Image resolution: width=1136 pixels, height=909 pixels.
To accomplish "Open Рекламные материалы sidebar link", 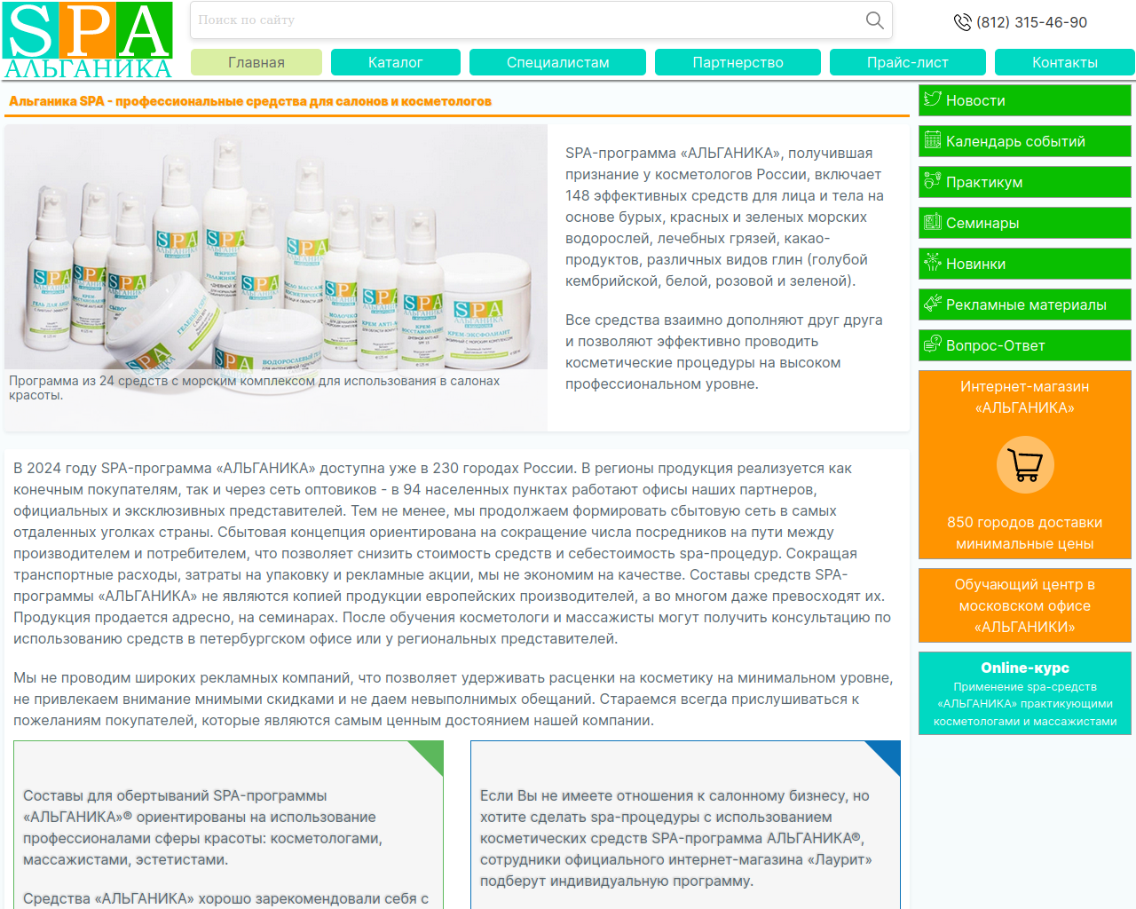I will [x=1025, y=304].
